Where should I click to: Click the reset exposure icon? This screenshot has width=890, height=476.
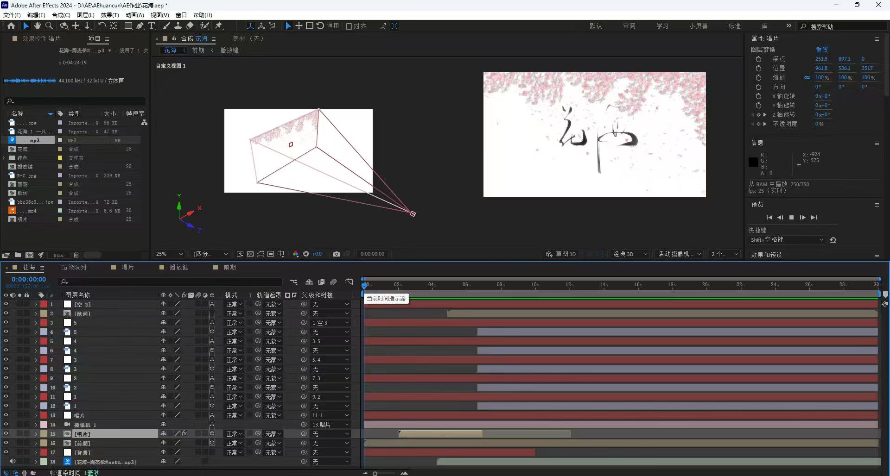(x=306, y=254)
